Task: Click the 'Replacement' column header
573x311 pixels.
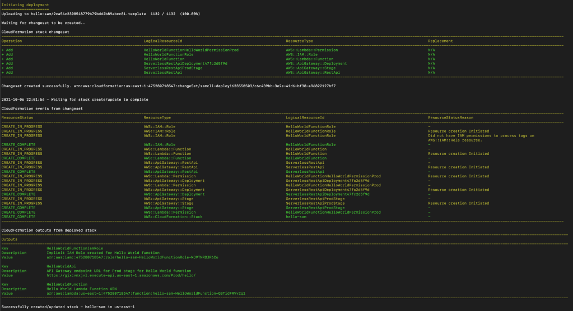Action: 440,41
